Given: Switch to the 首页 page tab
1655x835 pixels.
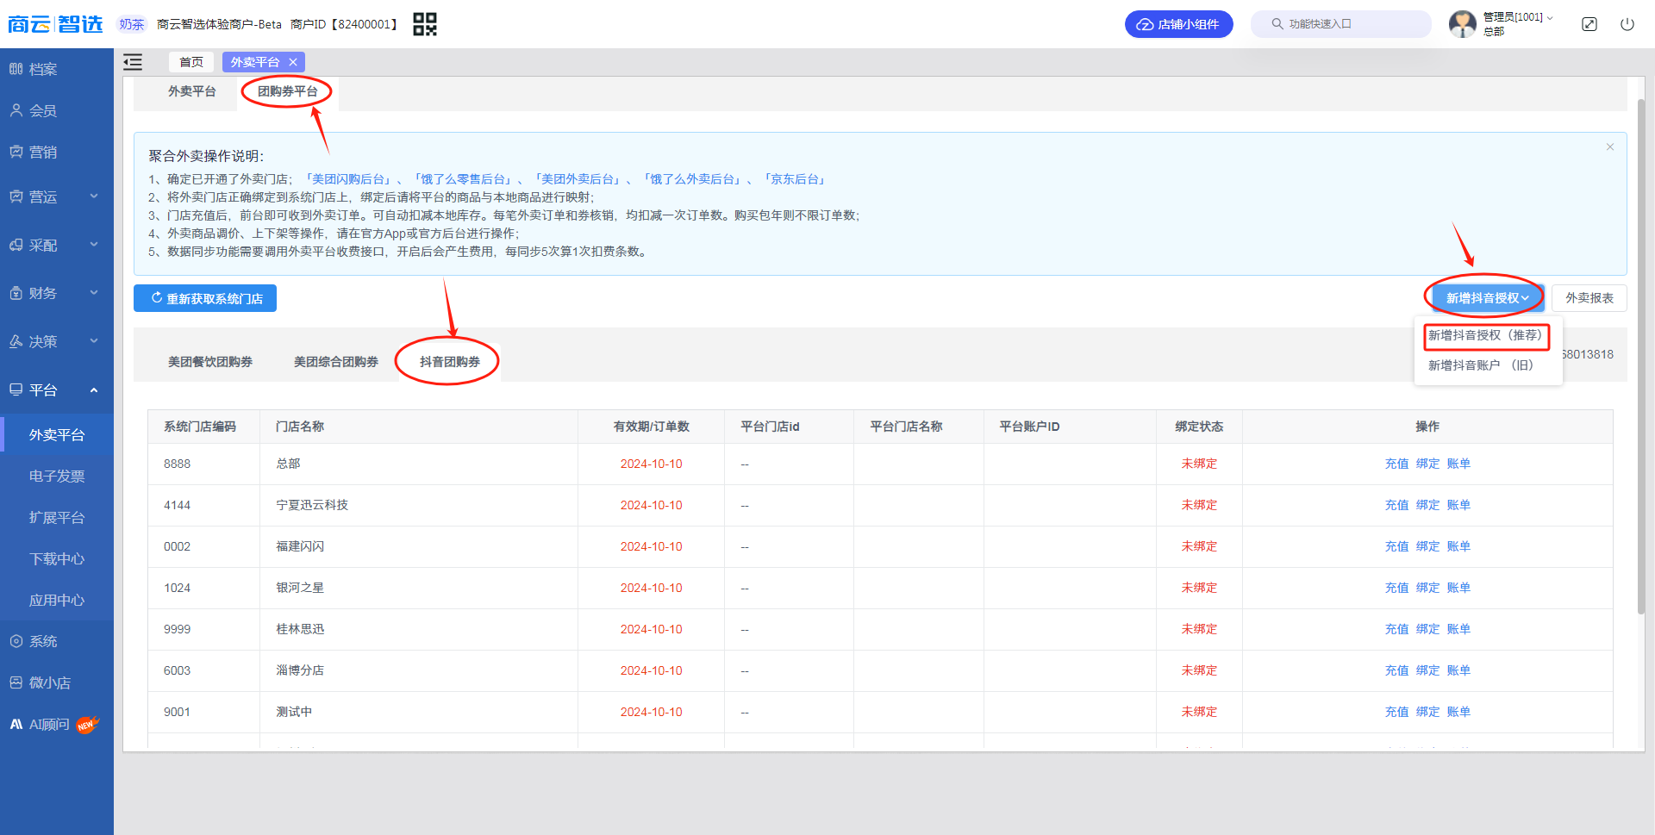Looking at the screenshot, I should pyautogui.click(x=191, y=62).
